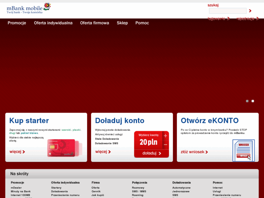The height and width of the screenshot is (198, 264).
Task: Open Przeniesienie numeru under Pomoc shortcuts
Action: (x=227, y=195)
